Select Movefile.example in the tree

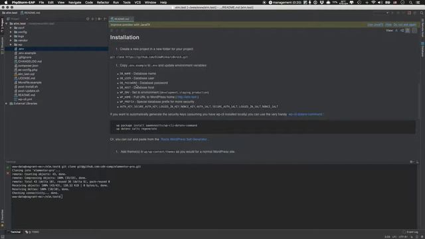(x=28, y=82)
